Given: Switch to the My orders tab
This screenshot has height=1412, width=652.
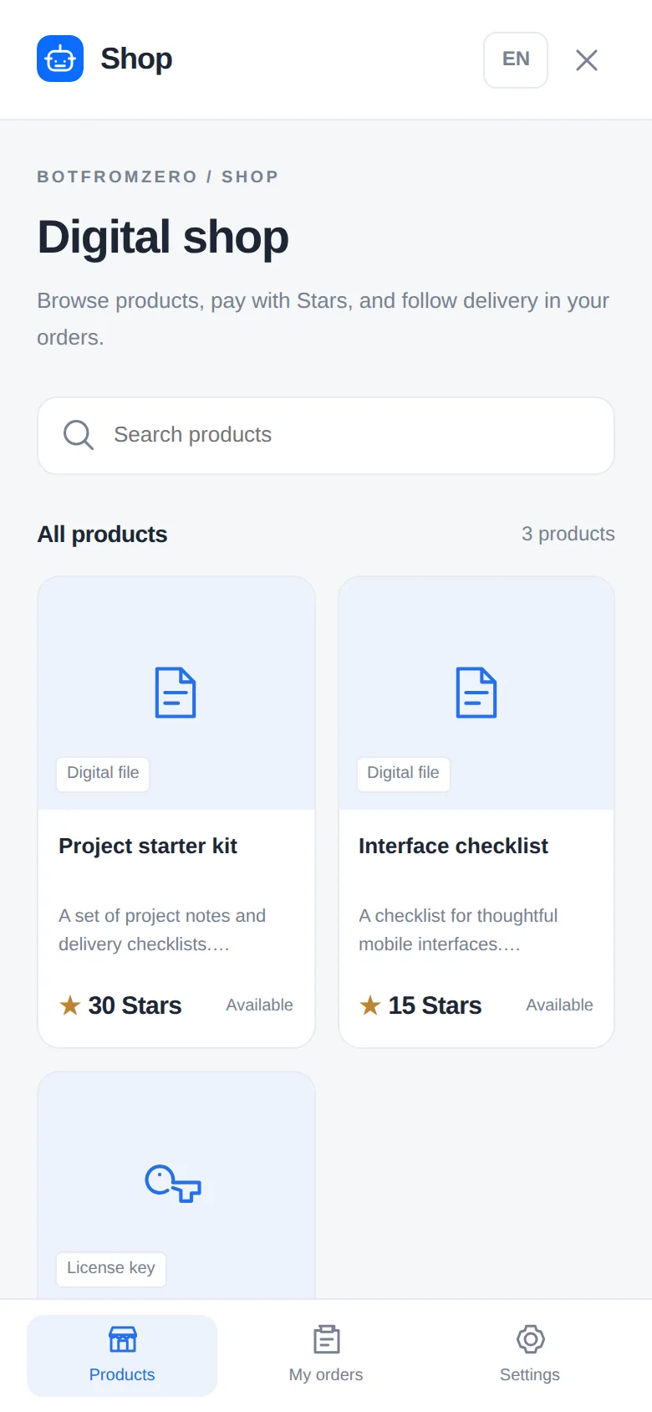Looking at the screenshot, I should tap(326, 1355).
